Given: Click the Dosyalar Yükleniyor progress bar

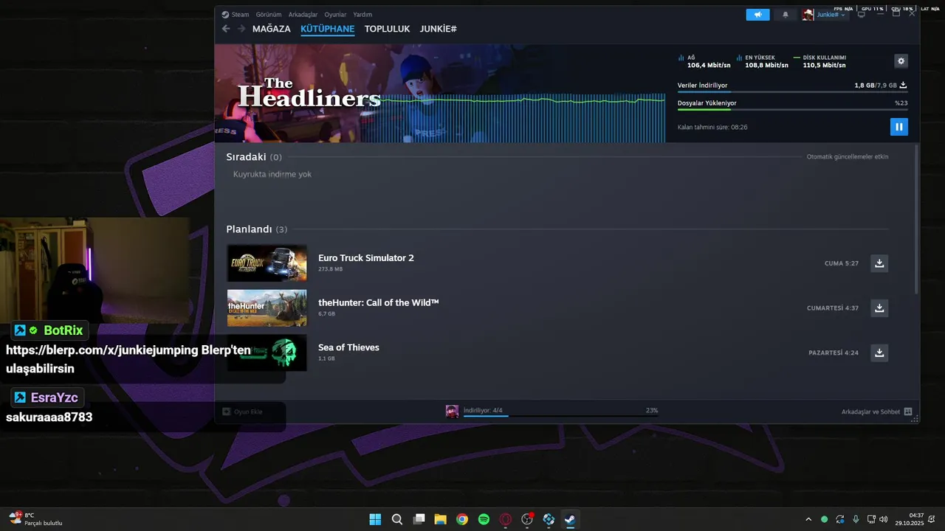Looking at the screenshot, I should (792, 110).
